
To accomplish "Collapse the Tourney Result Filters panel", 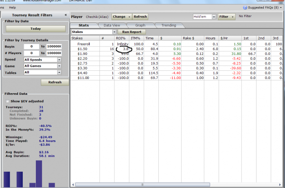I will [66, 15].
